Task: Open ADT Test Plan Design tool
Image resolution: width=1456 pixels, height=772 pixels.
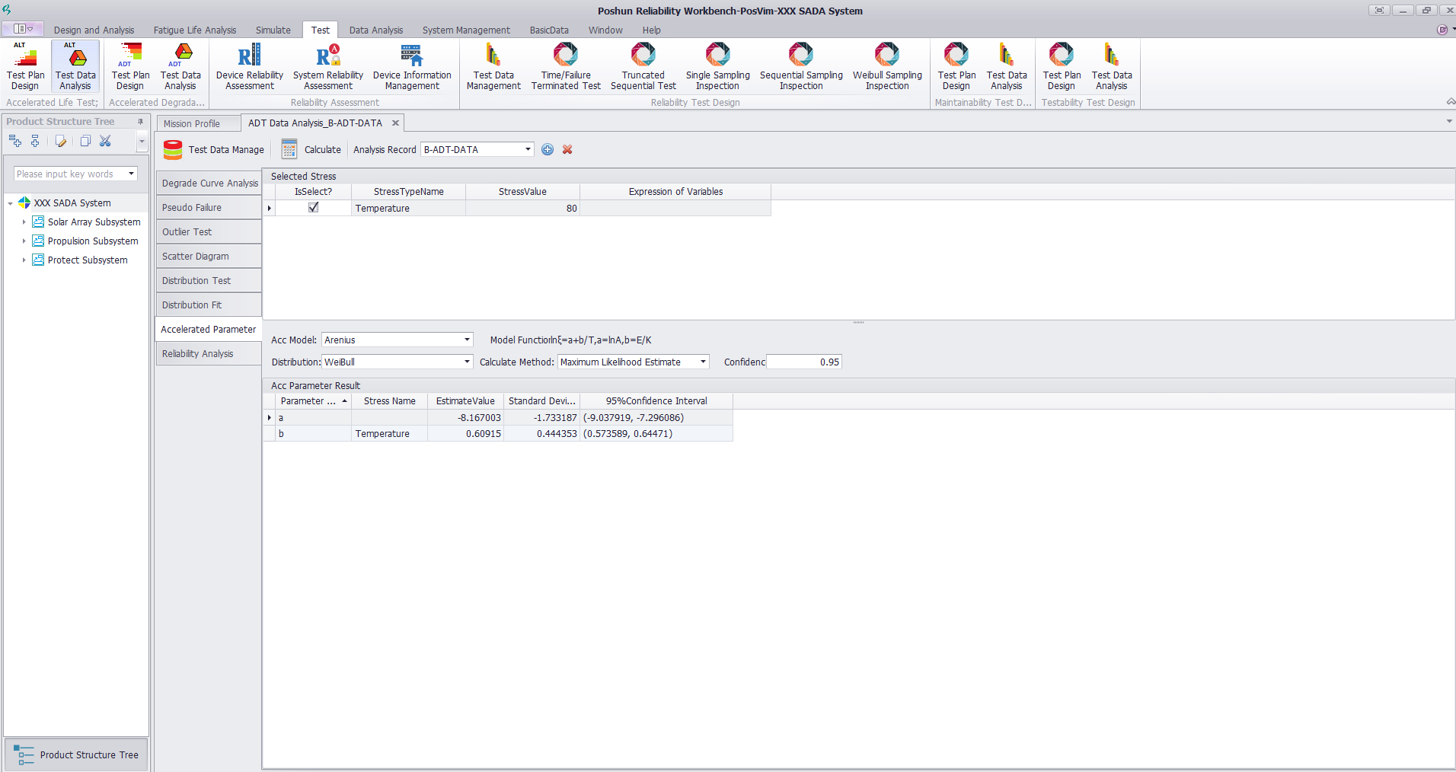Action: [x=130, y=66]
